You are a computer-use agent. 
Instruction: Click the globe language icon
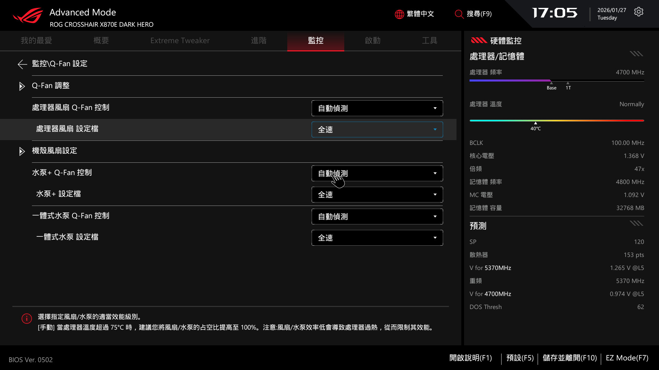(x=399, y=14)
